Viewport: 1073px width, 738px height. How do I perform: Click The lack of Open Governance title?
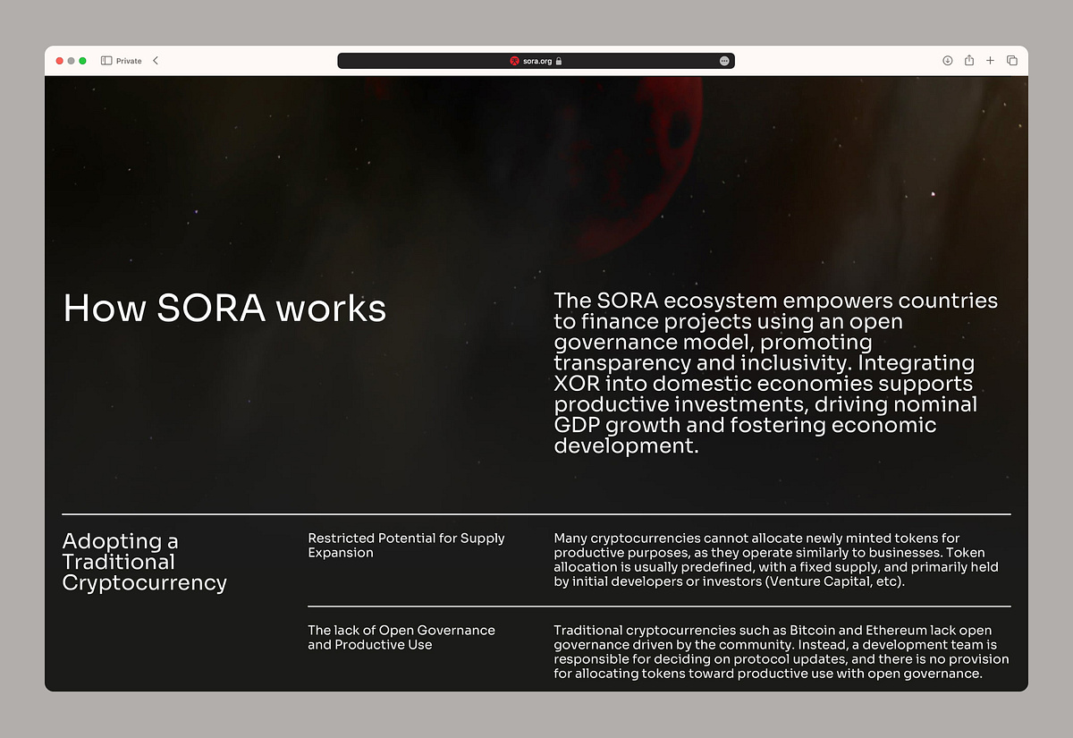pos(401,637)
